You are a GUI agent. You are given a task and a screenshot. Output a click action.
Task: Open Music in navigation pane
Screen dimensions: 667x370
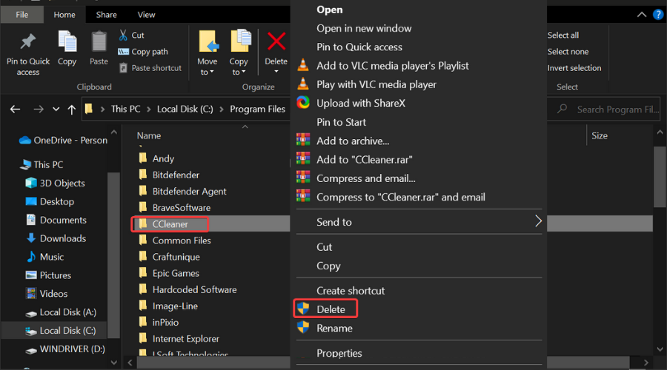click(45, 257)
